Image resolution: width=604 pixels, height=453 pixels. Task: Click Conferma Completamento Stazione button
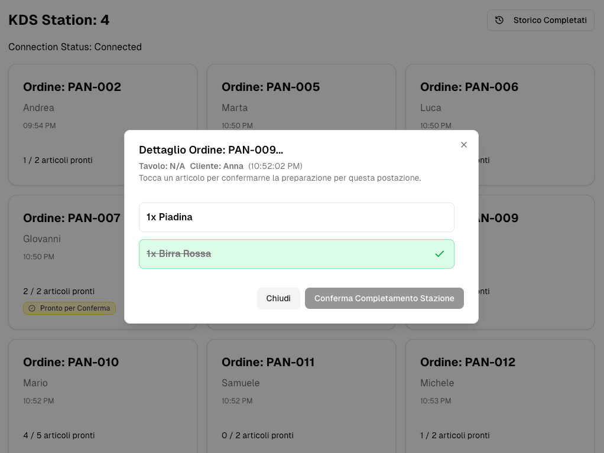pyautogui.click(x=384, y=298)
